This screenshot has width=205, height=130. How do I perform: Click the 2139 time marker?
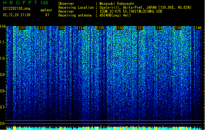pyautogui.click(x=178, y=28)
